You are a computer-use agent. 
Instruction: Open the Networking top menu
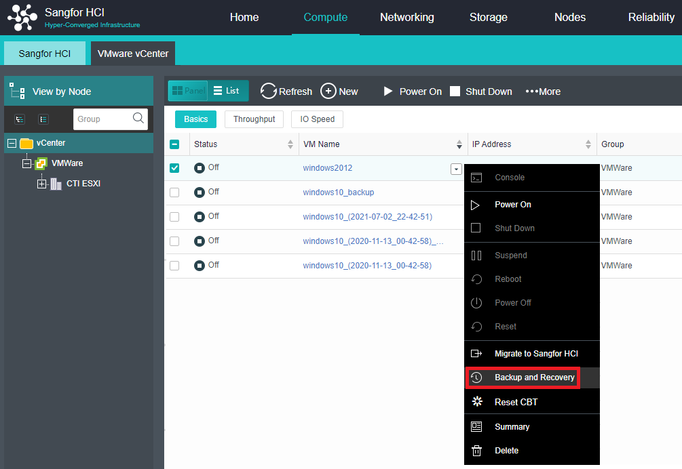coord(406,18)
